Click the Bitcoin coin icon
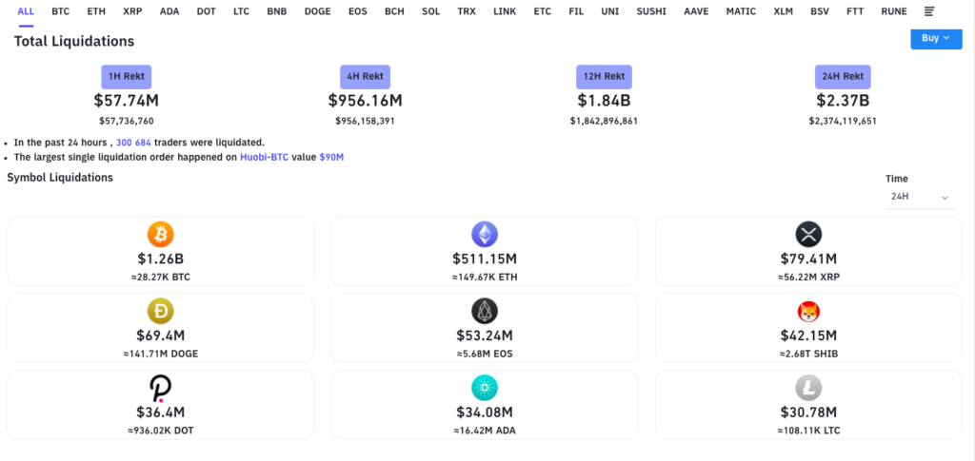Image resolution: width=975 pixels, height=461 pixels. pyautogui.click(x=161, y=234)
